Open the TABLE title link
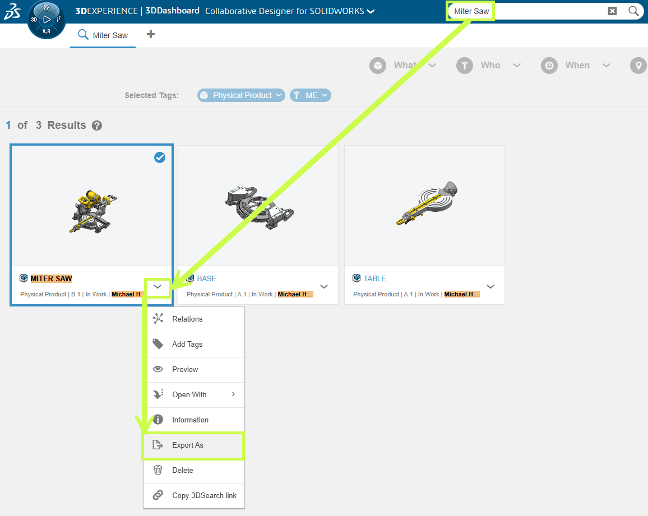648x516 pixels. [374, 278]
